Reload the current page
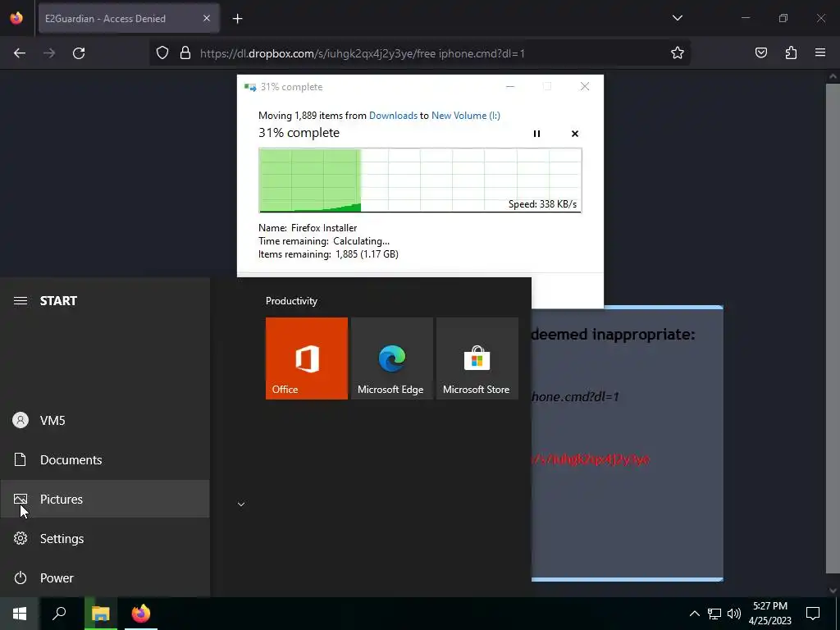 pyautogui.click(x=79, y=53)
